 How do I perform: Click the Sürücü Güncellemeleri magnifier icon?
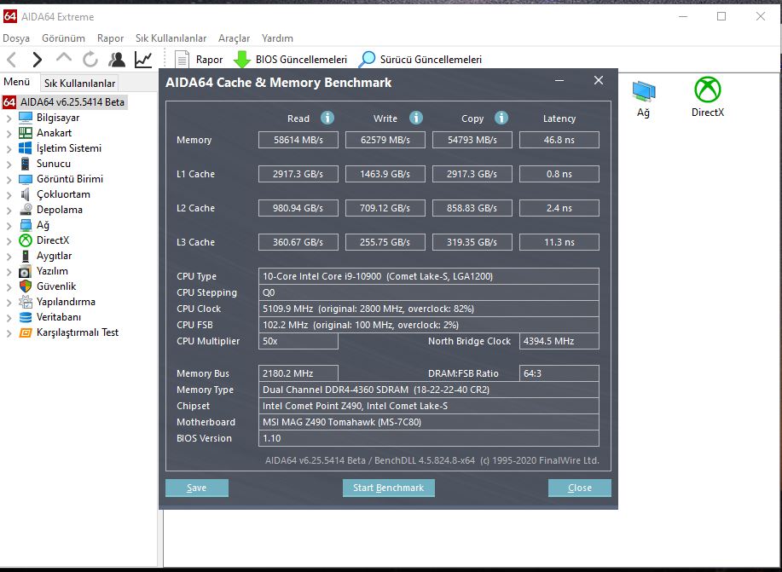[367, 60]
